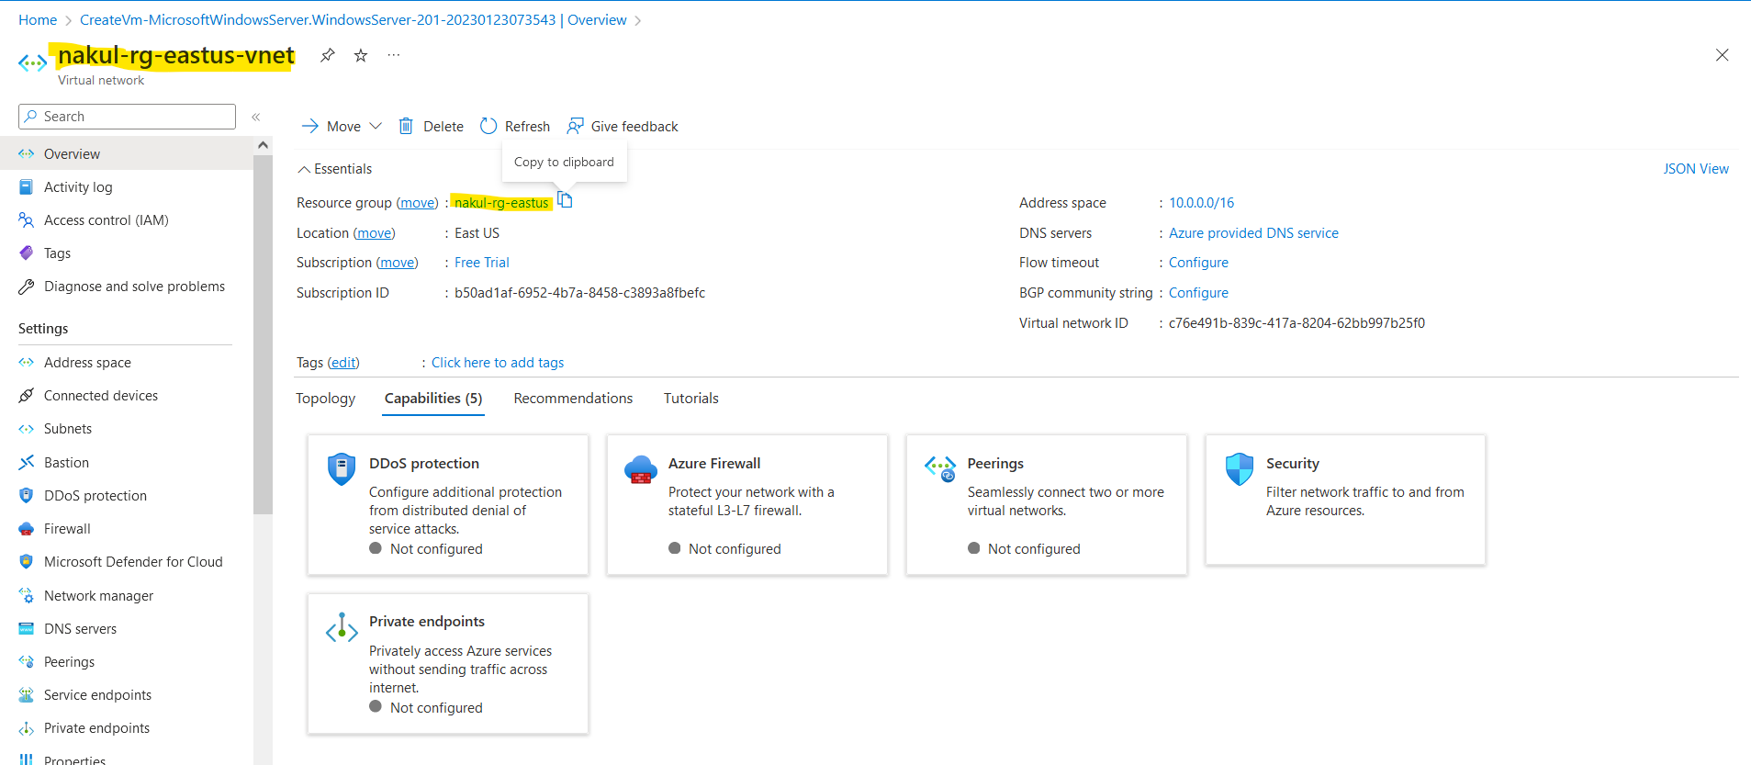Click the DDoS protection shield icon in sidebar

[x=27, y=496]
